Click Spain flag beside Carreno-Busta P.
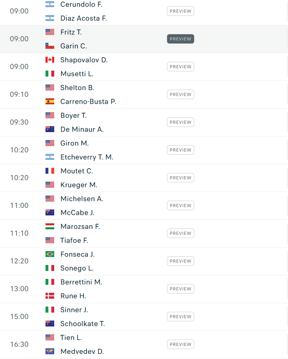 coord(50,102)
